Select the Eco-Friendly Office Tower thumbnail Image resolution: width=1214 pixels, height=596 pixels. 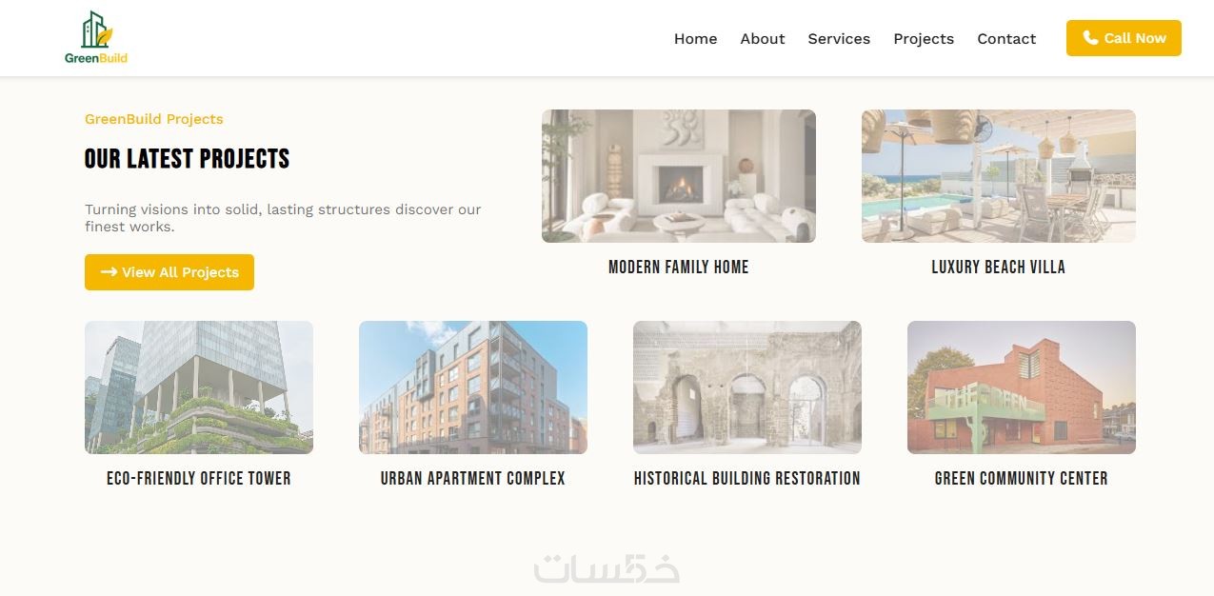point(199,387)
